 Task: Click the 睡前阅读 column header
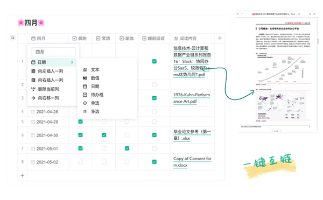[154, 39]
